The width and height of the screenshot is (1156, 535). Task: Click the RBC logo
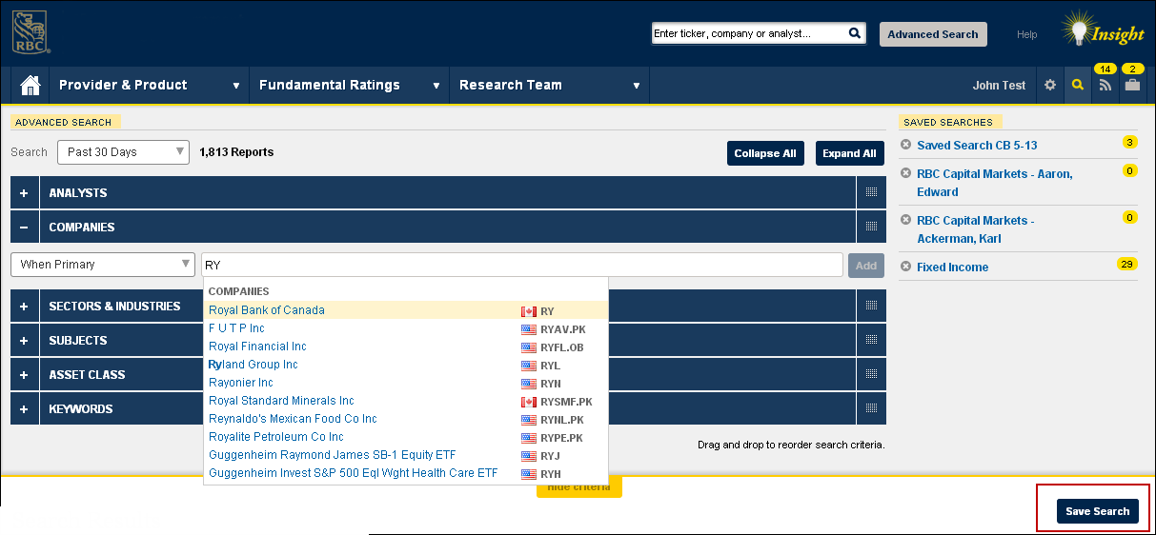point(30,33)
